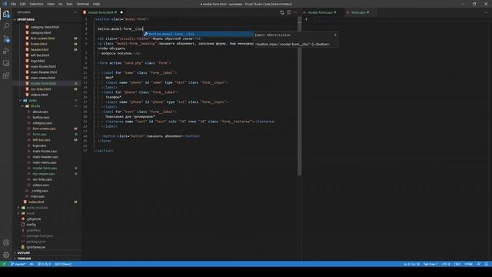Viewport: 492px width, 277px height.
Task: Expand the node_modules folder
Action: point(37,208)
